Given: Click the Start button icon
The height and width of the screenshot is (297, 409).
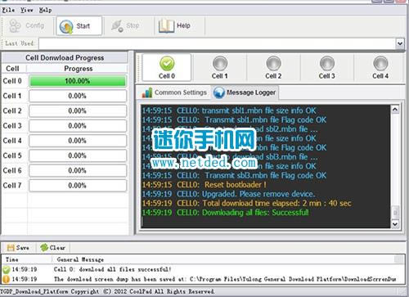Looking at the screenshot, I should pyautogui.click(x=66, y=26).
